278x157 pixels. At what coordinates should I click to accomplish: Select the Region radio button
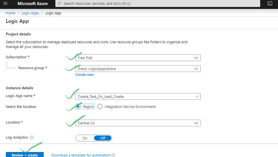coord(78,107)
